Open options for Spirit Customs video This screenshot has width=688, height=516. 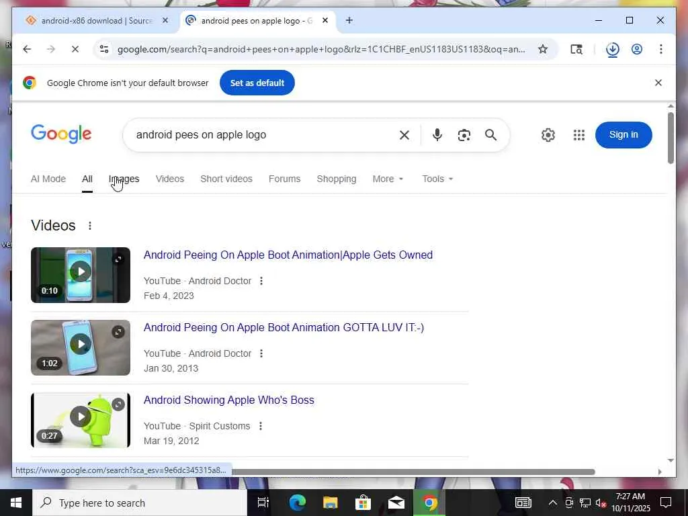260,425
